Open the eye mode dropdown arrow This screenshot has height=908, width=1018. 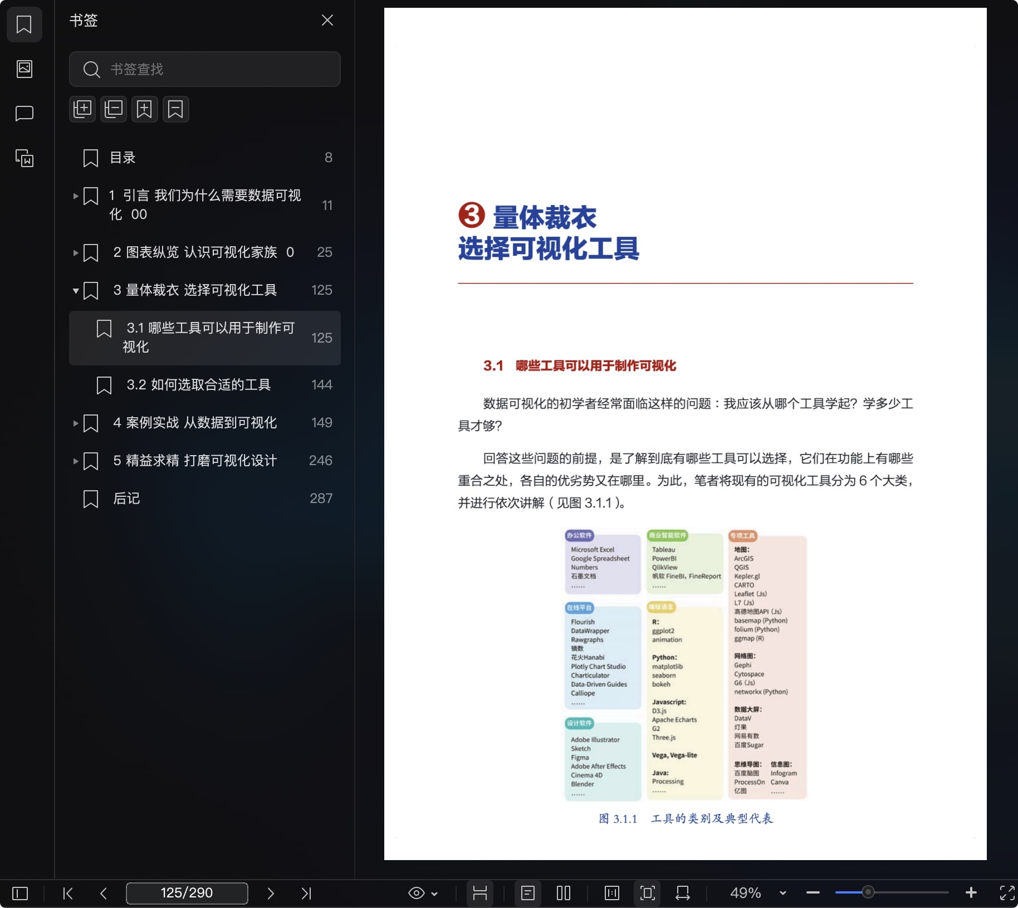coord(434,894)
